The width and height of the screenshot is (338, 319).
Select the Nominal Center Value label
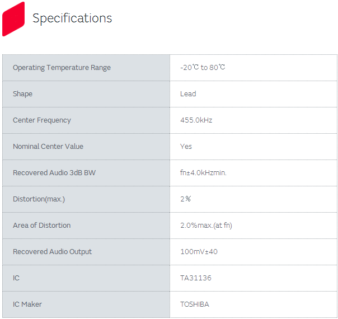(48, 147)
